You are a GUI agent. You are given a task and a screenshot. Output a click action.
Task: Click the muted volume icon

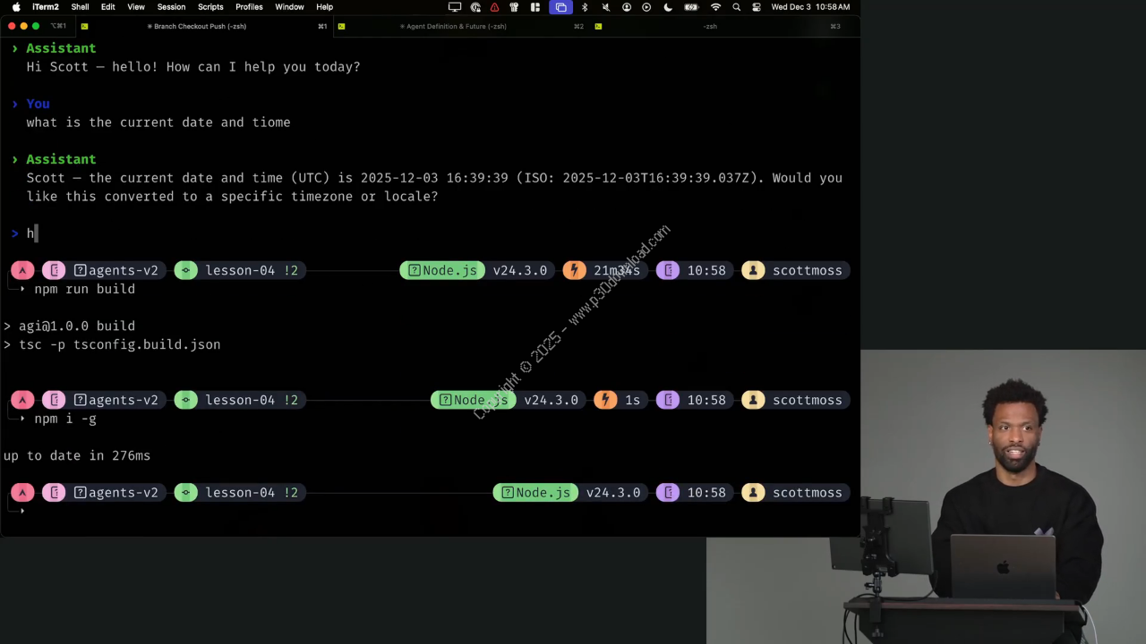[x=606, y=7]
